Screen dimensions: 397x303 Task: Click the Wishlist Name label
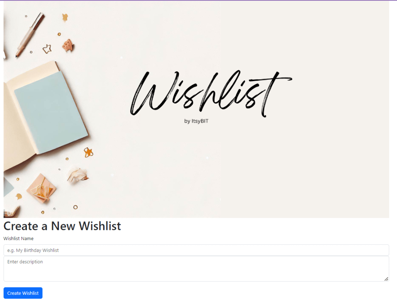pos(19,239)
